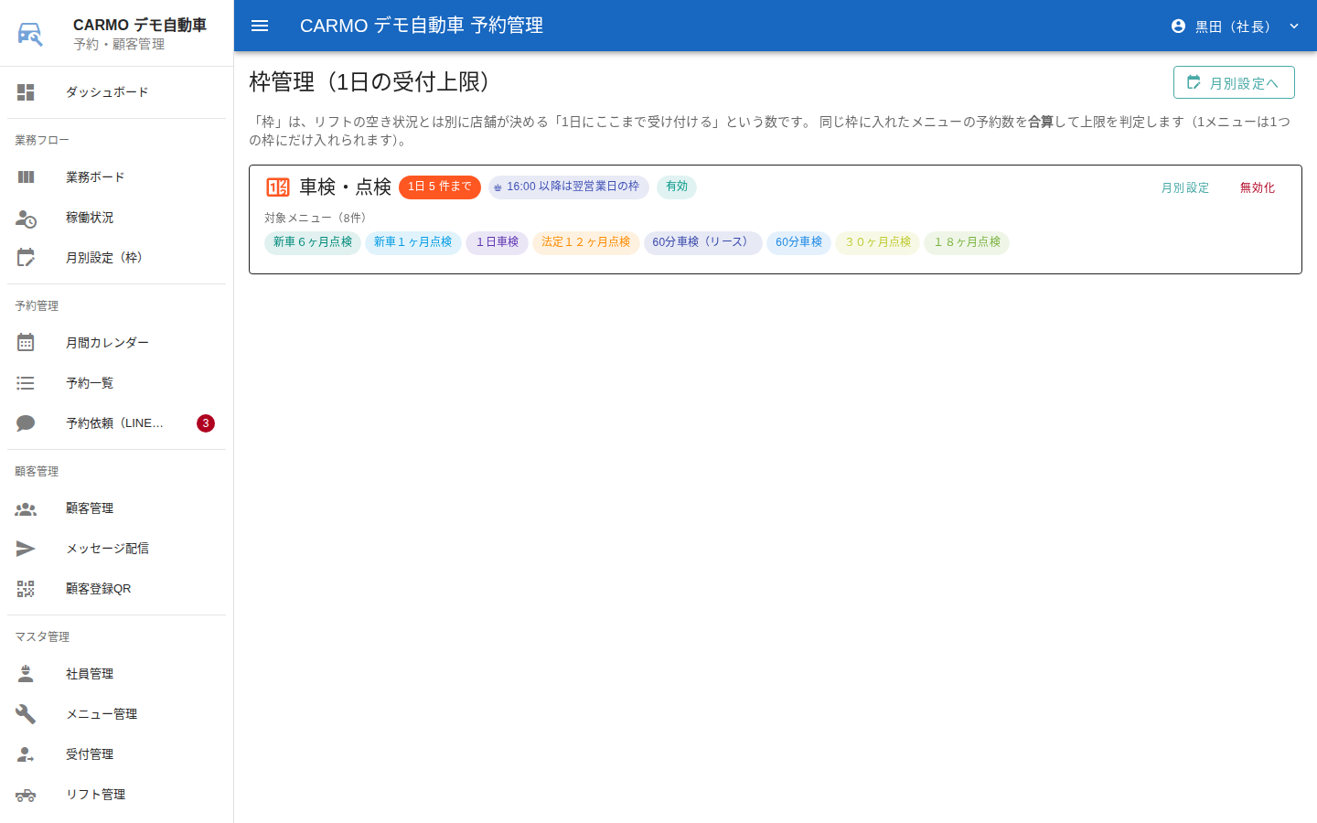
Task: Click the 月別設定（枠） calendar-edit icon in sidebar
Action: 26,258
